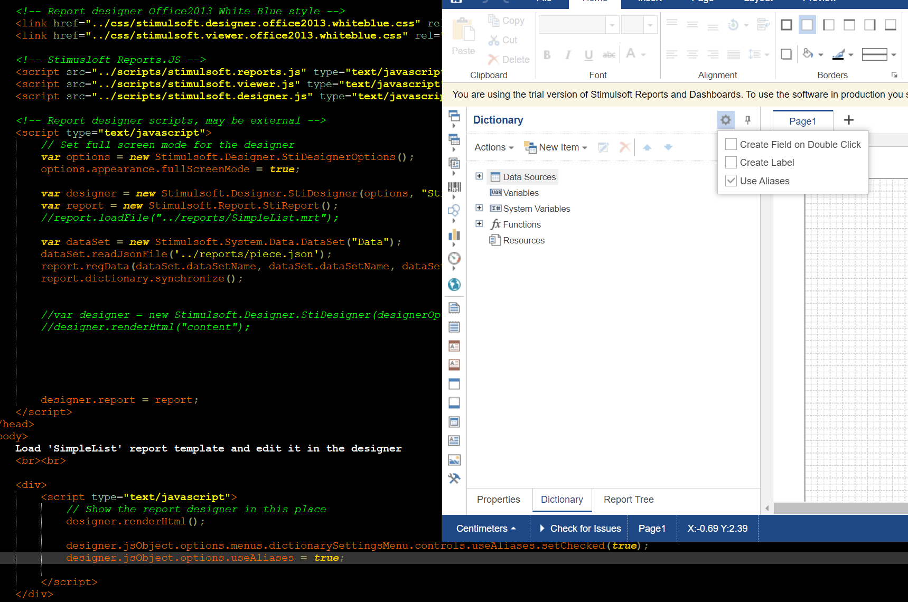The height and width of the screenshot is (602, 908).
Task: Open the Gauge category in the toolbox
Action: 454,261
